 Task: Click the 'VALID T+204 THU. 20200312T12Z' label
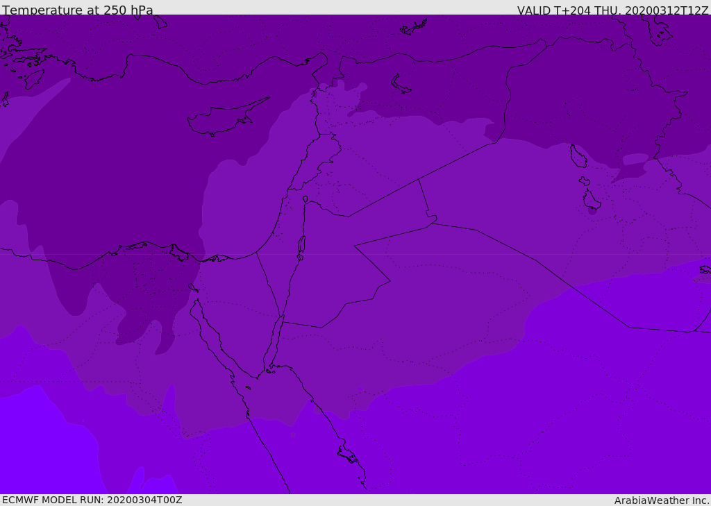(612, 10)
